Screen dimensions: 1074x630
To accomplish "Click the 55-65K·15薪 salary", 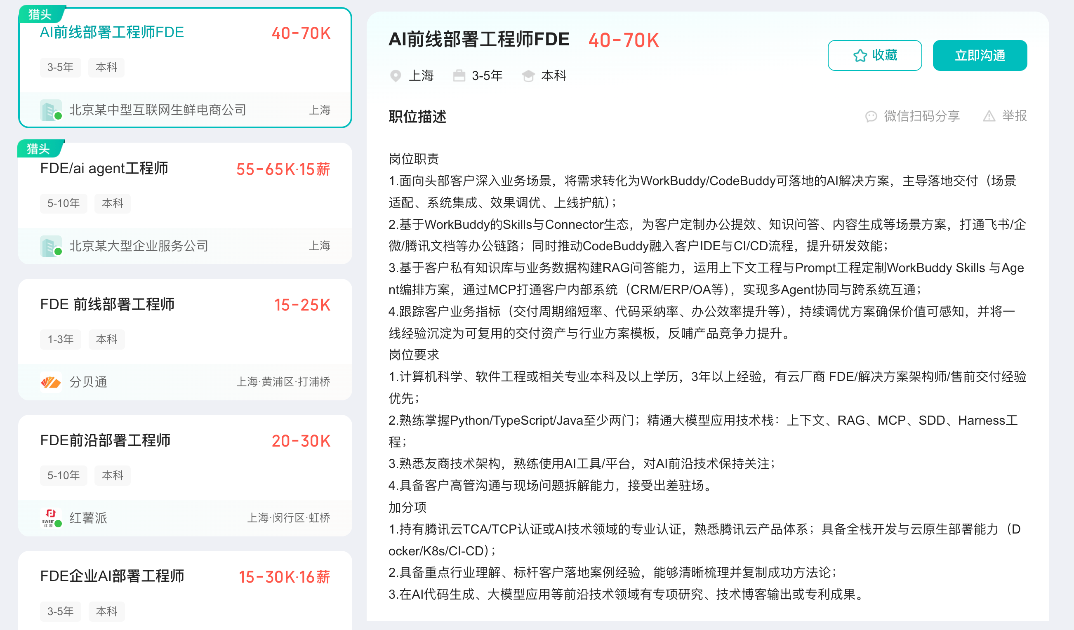I will tap(283, 169).
